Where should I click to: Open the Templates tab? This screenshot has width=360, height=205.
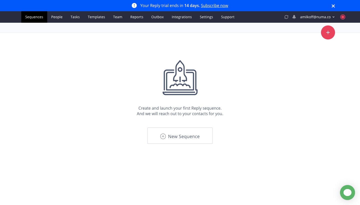pyautogui.click(x=96, y=17)
